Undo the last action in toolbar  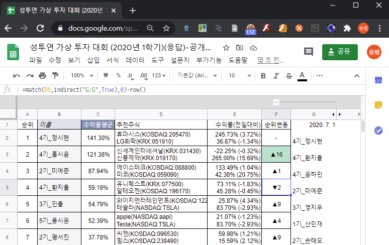17,76
